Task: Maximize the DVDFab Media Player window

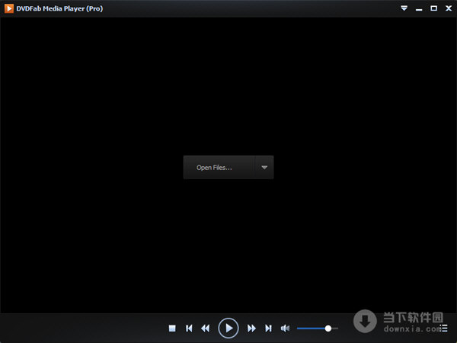Action: [x=433, y=8]
